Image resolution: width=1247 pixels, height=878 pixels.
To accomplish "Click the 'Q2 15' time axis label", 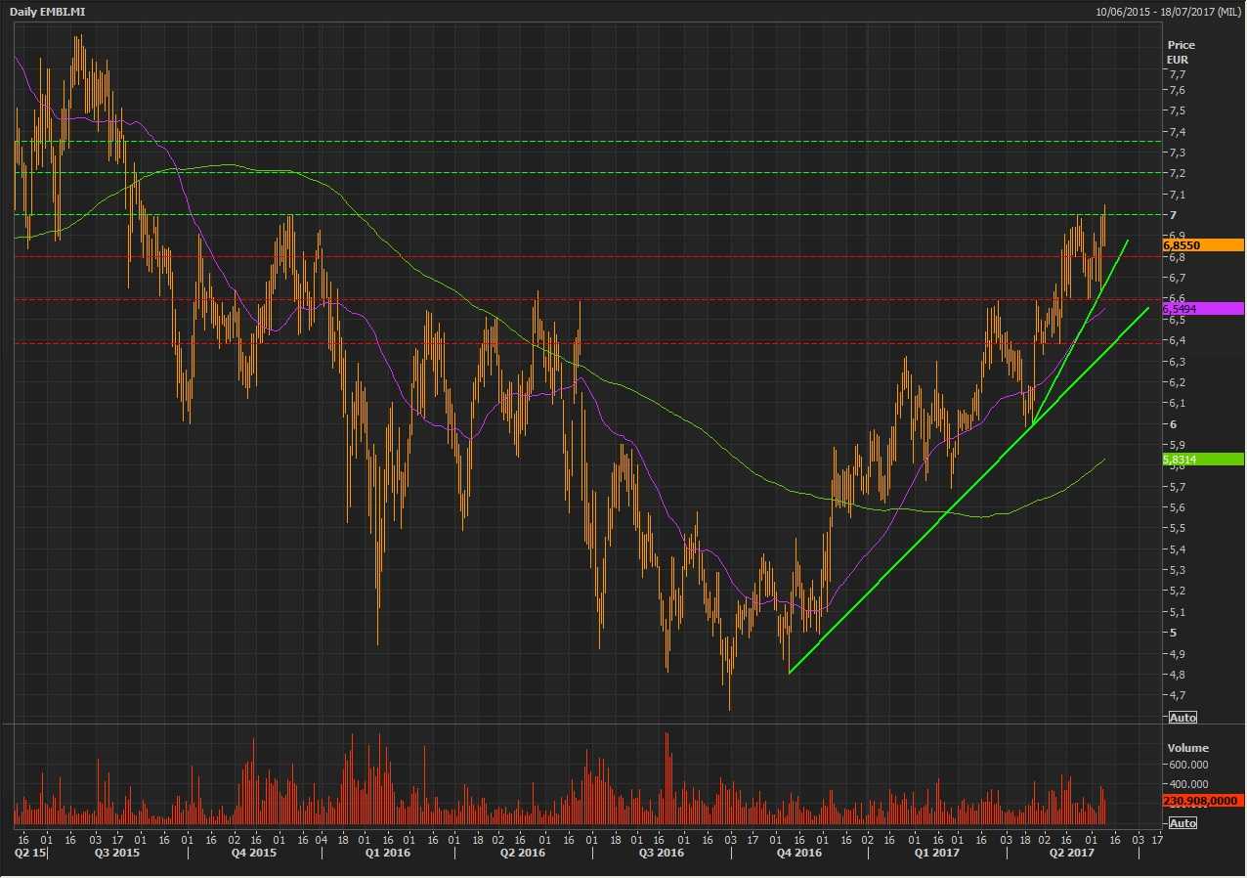I will [29, 853].
